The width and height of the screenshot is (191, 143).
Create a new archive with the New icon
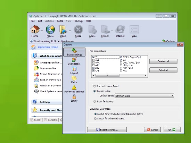[x=50, y=30]
